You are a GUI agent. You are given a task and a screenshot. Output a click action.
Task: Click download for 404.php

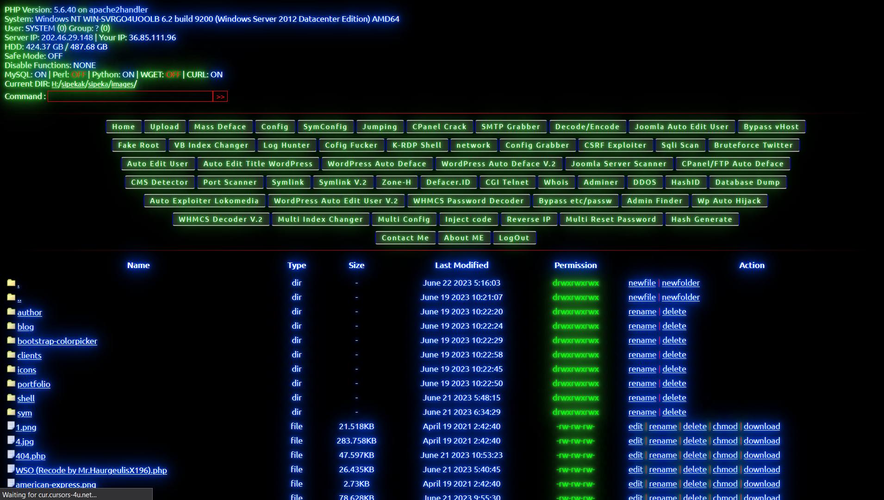point(762,455)
